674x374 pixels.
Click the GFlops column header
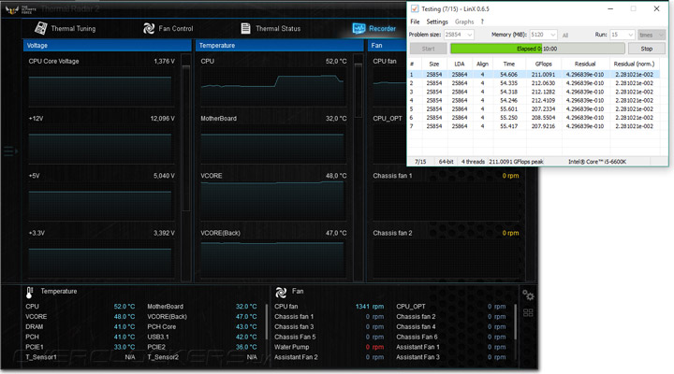[543, 64]
